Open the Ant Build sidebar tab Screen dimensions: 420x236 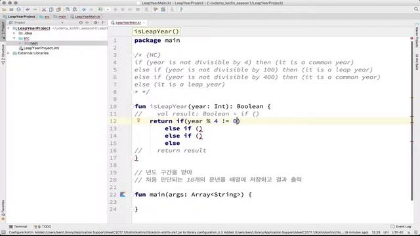[417, 62]
